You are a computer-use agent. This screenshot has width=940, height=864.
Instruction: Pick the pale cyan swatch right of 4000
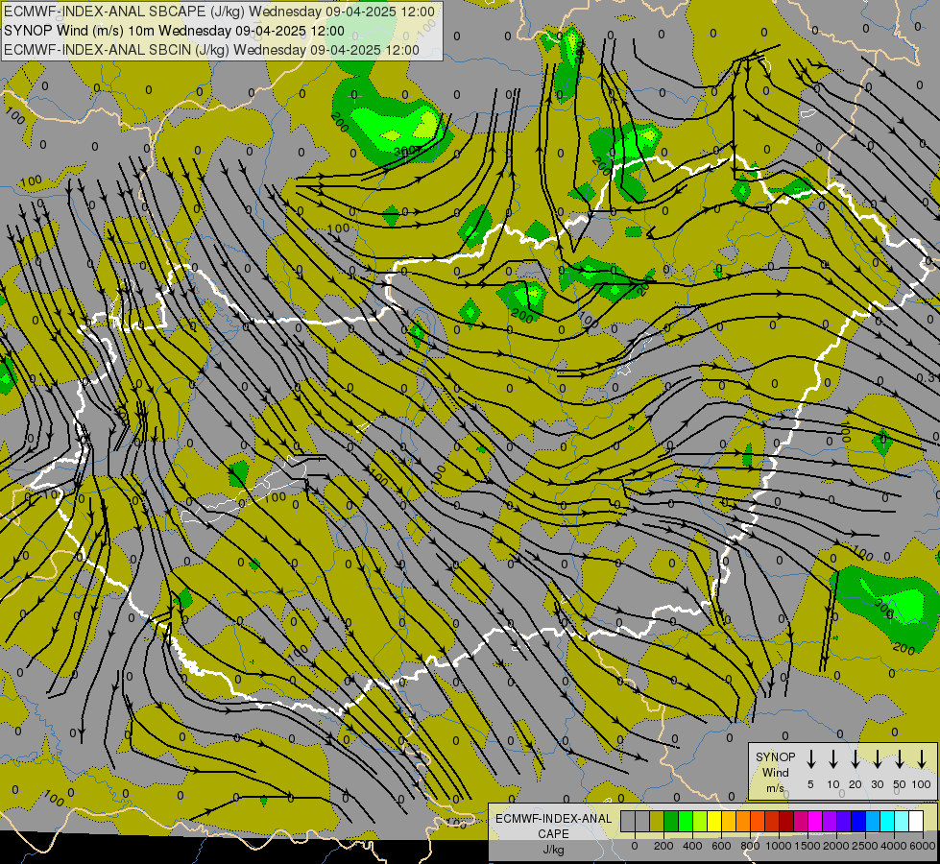902,821
